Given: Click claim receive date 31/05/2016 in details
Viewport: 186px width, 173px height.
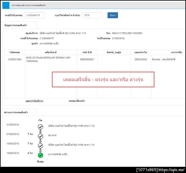Looking at the screenshot, I should (118, 38).
